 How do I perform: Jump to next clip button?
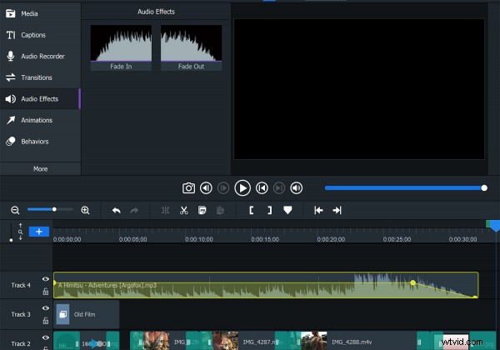(279, 188)
